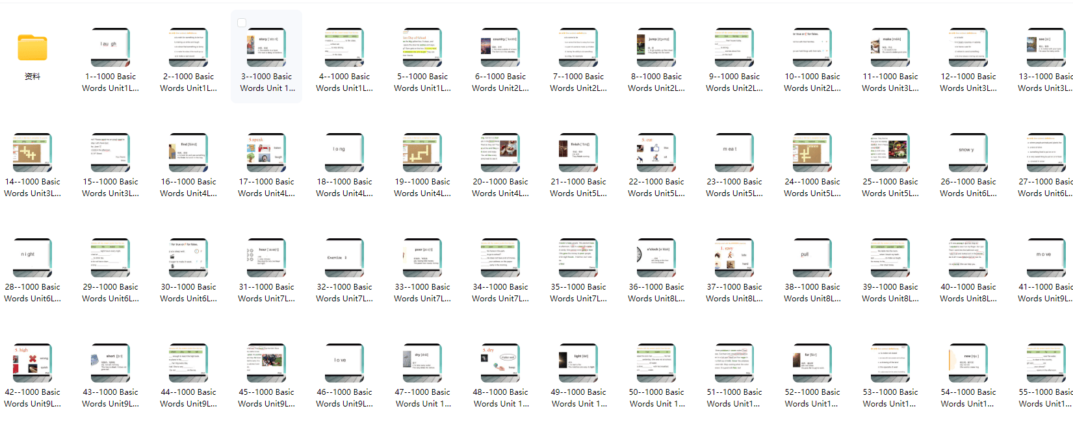1073x439 pixels.
Task: Open the 26--1000 Basic Words file
Action: point(968,153)
